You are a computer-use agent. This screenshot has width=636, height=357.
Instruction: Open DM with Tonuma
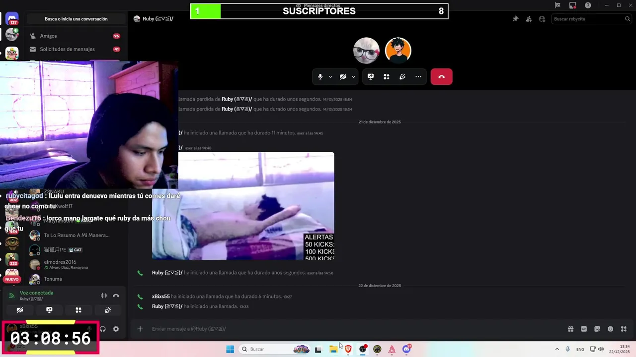(53, 279)
